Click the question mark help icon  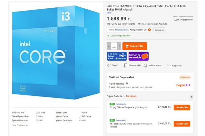pos(191,97)
